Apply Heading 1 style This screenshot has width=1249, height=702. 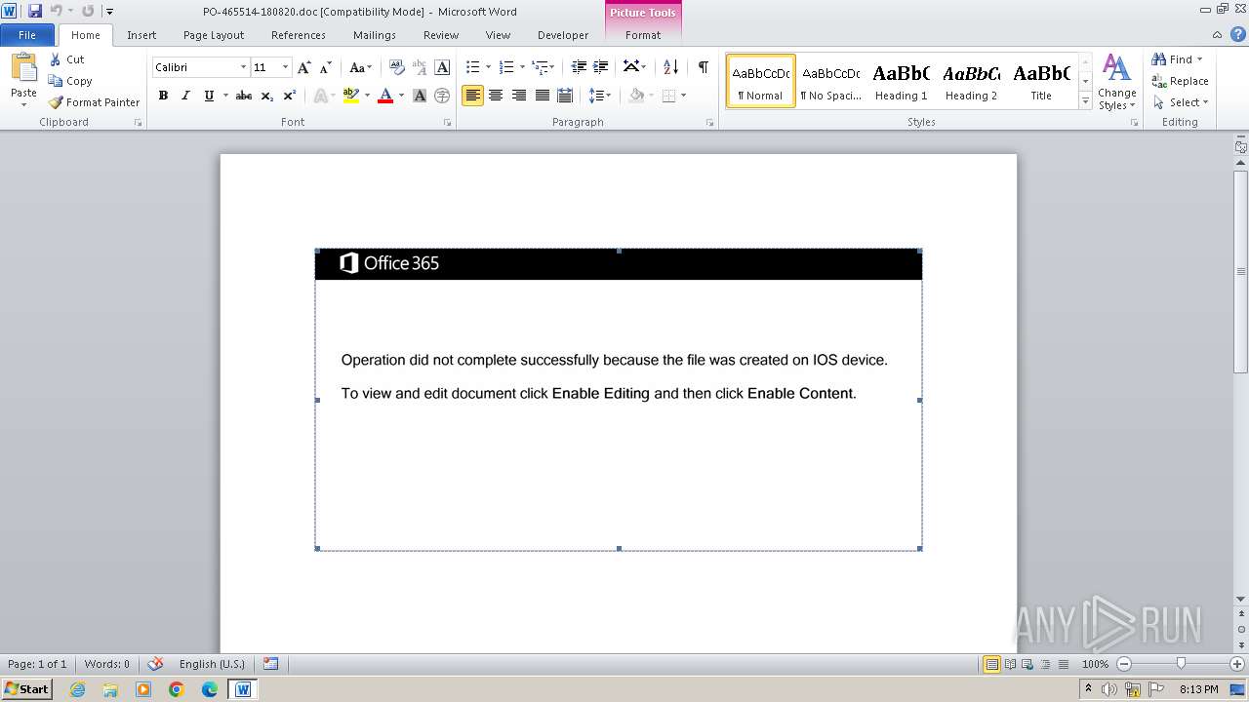point(902,81)
